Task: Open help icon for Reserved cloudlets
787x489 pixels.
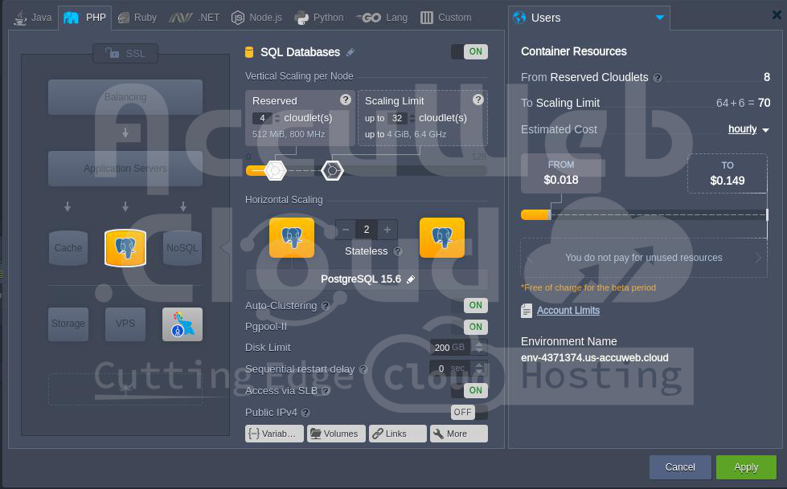Action: point(346,100)
